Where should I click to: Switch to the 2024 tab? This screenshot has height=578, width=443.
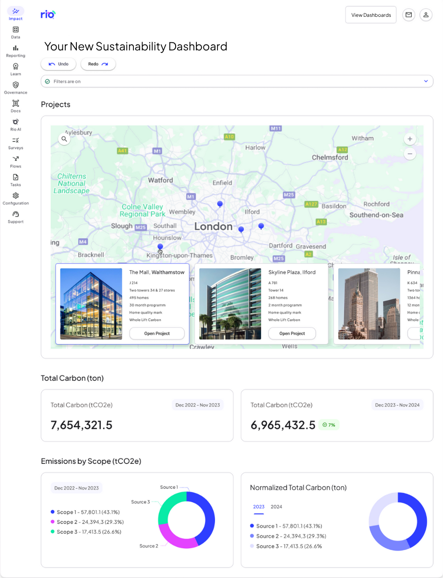[x=276, y=507]
